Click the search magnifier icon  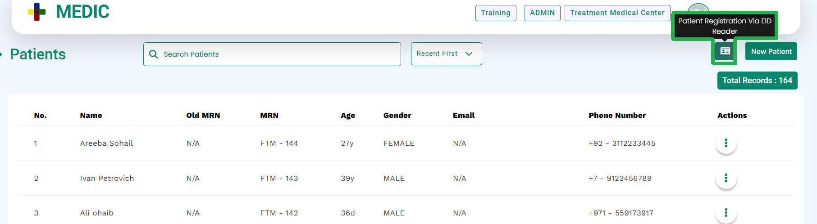click(x=154, y=54)
